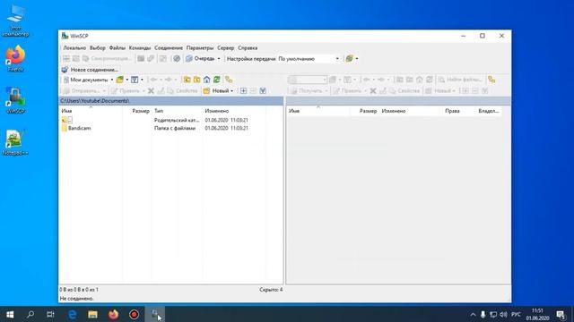Screen dimensions: 574x322
Task: Click the local panel filter icon
Action: (135, 80)
